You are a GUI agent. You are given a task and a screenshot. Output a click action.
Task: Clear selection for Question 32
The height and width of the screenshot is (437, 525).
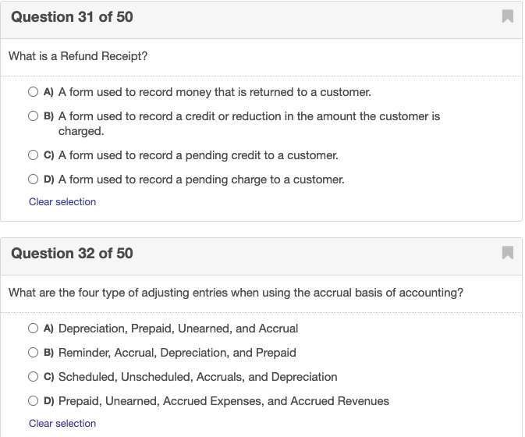click(62, 423)
